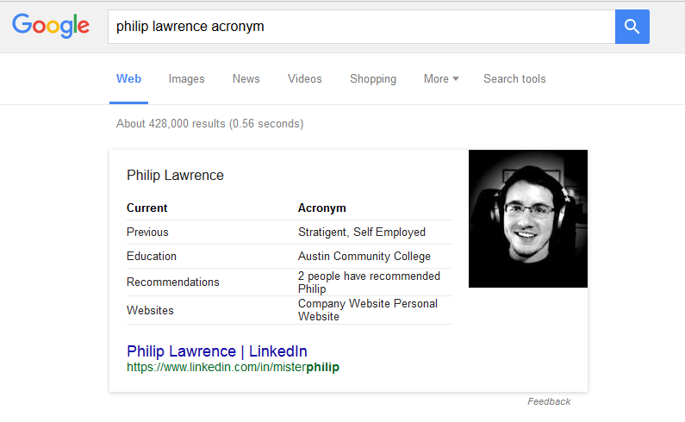Click the Philip Lawrence profile photo
This screenshot has height=422, width=685.
(x=527, y=219)
